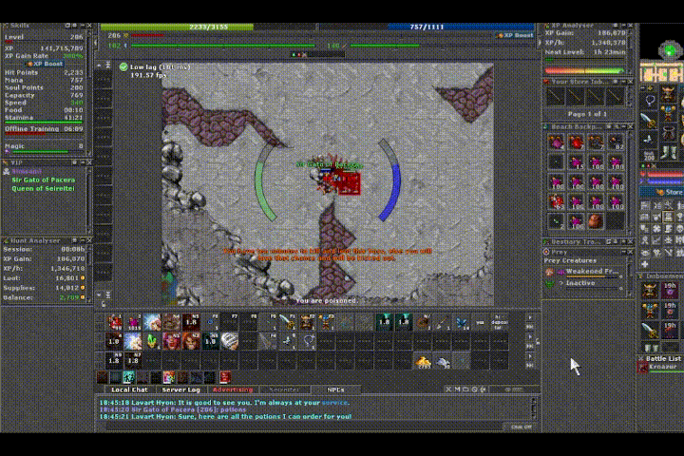This screenshot has height=456, width=684.
Task: Click the equipped horned helmet slot
Action: 668,94
